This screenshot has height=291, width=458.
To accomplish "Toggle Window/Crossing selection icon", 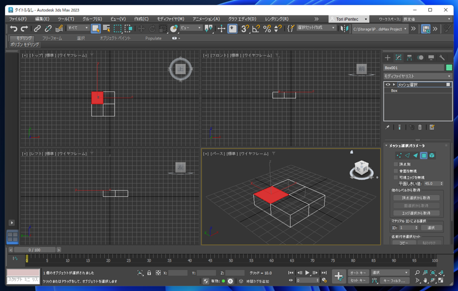I will tap(128, 29).
